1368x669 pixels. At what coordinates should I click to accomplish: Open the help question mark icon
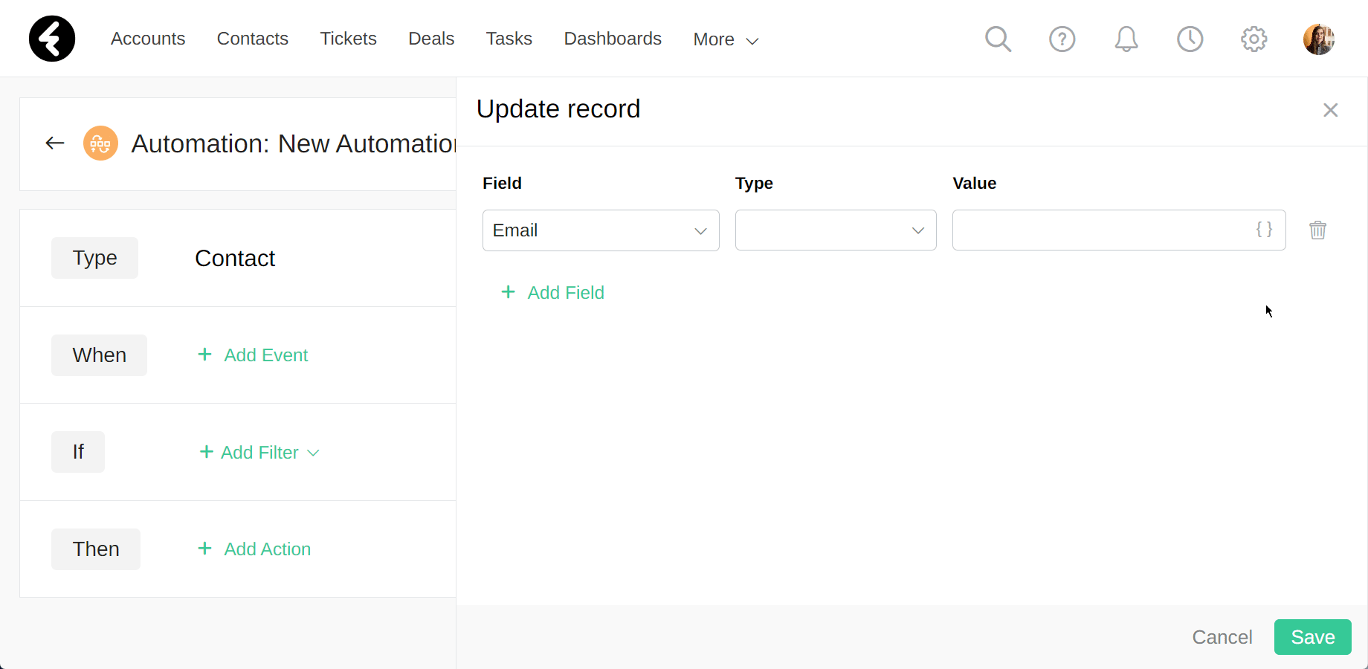pos(1062,39)
